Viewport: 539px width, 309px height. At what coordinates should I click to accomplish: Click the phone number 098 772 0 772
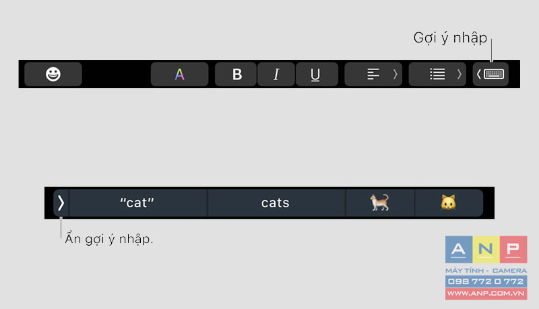pyautogui.click(x=486, y=281)
